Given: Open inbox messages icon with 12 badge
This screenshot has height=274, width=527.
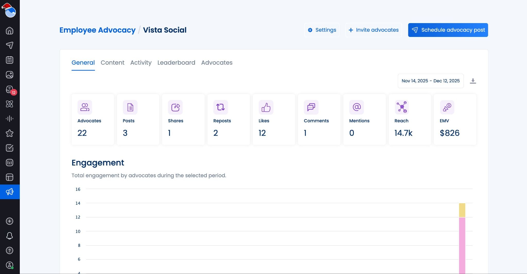Looking at the screenshot, I should pyautogui.click(x=10, y=90).
